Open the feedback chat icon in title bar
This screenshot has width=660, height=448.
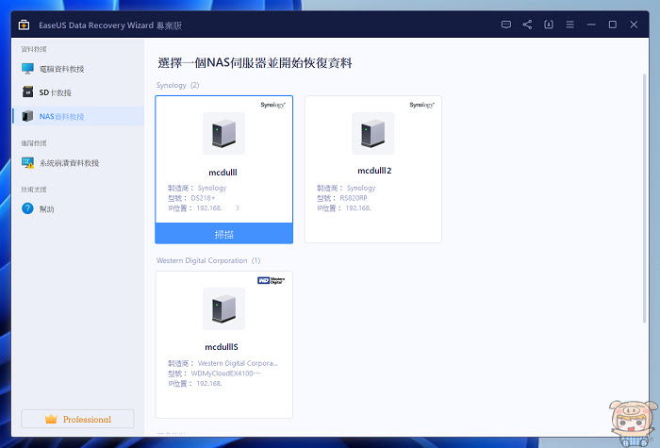click(506, 25)
